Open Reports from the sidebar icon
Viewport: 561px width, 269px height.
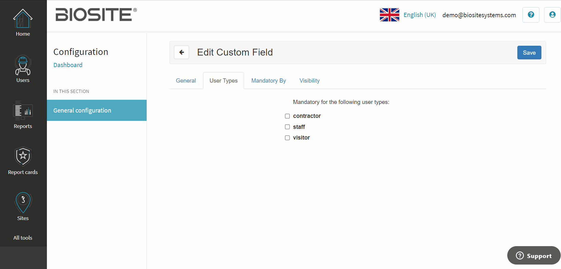[23, 111]
